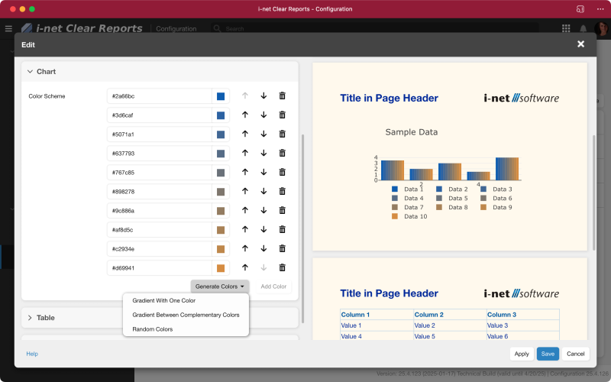Collapse the Chart section
The height and width of the screenshot is (382, 611).
(31, 72)
